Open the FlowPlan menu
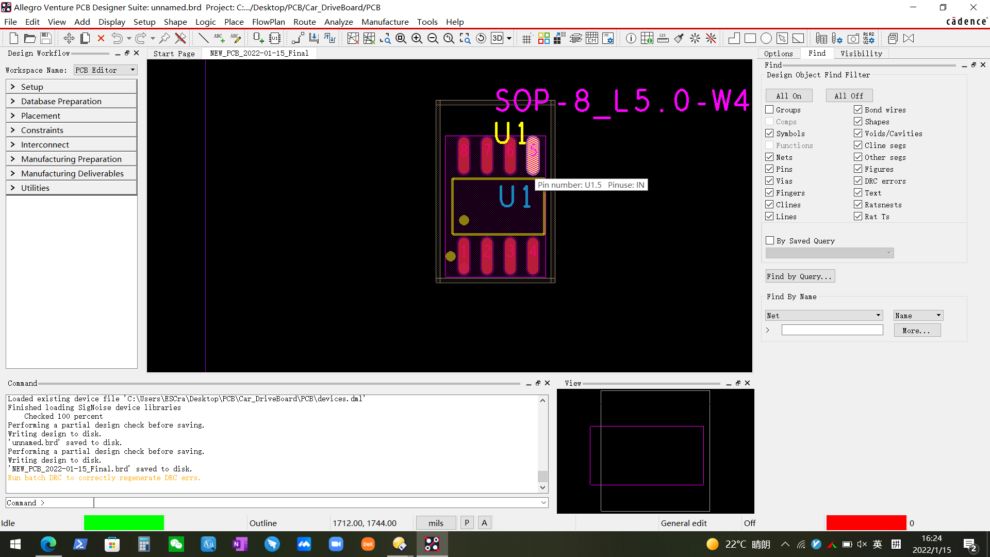Viewport: 990px width, 557px height. pyautogui.click(x=269, y=22)
